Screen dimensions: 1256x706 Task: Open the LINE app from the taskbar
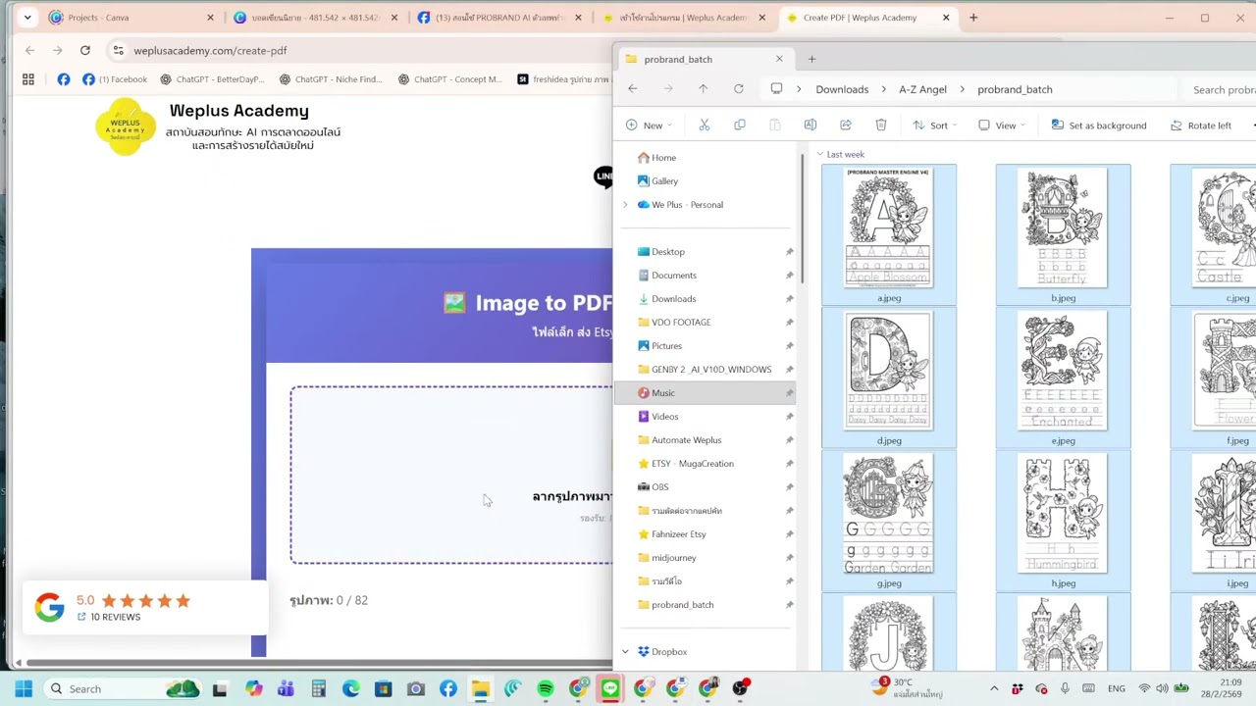click(x=610, y=689)
